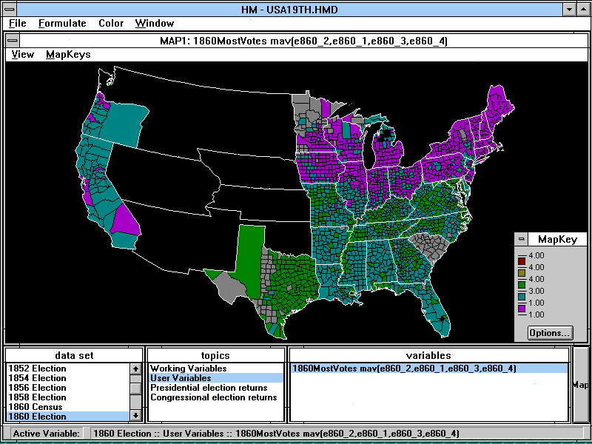Select 1858 Election data set
This screenshot has width=592, height=444.
(68, 397)
